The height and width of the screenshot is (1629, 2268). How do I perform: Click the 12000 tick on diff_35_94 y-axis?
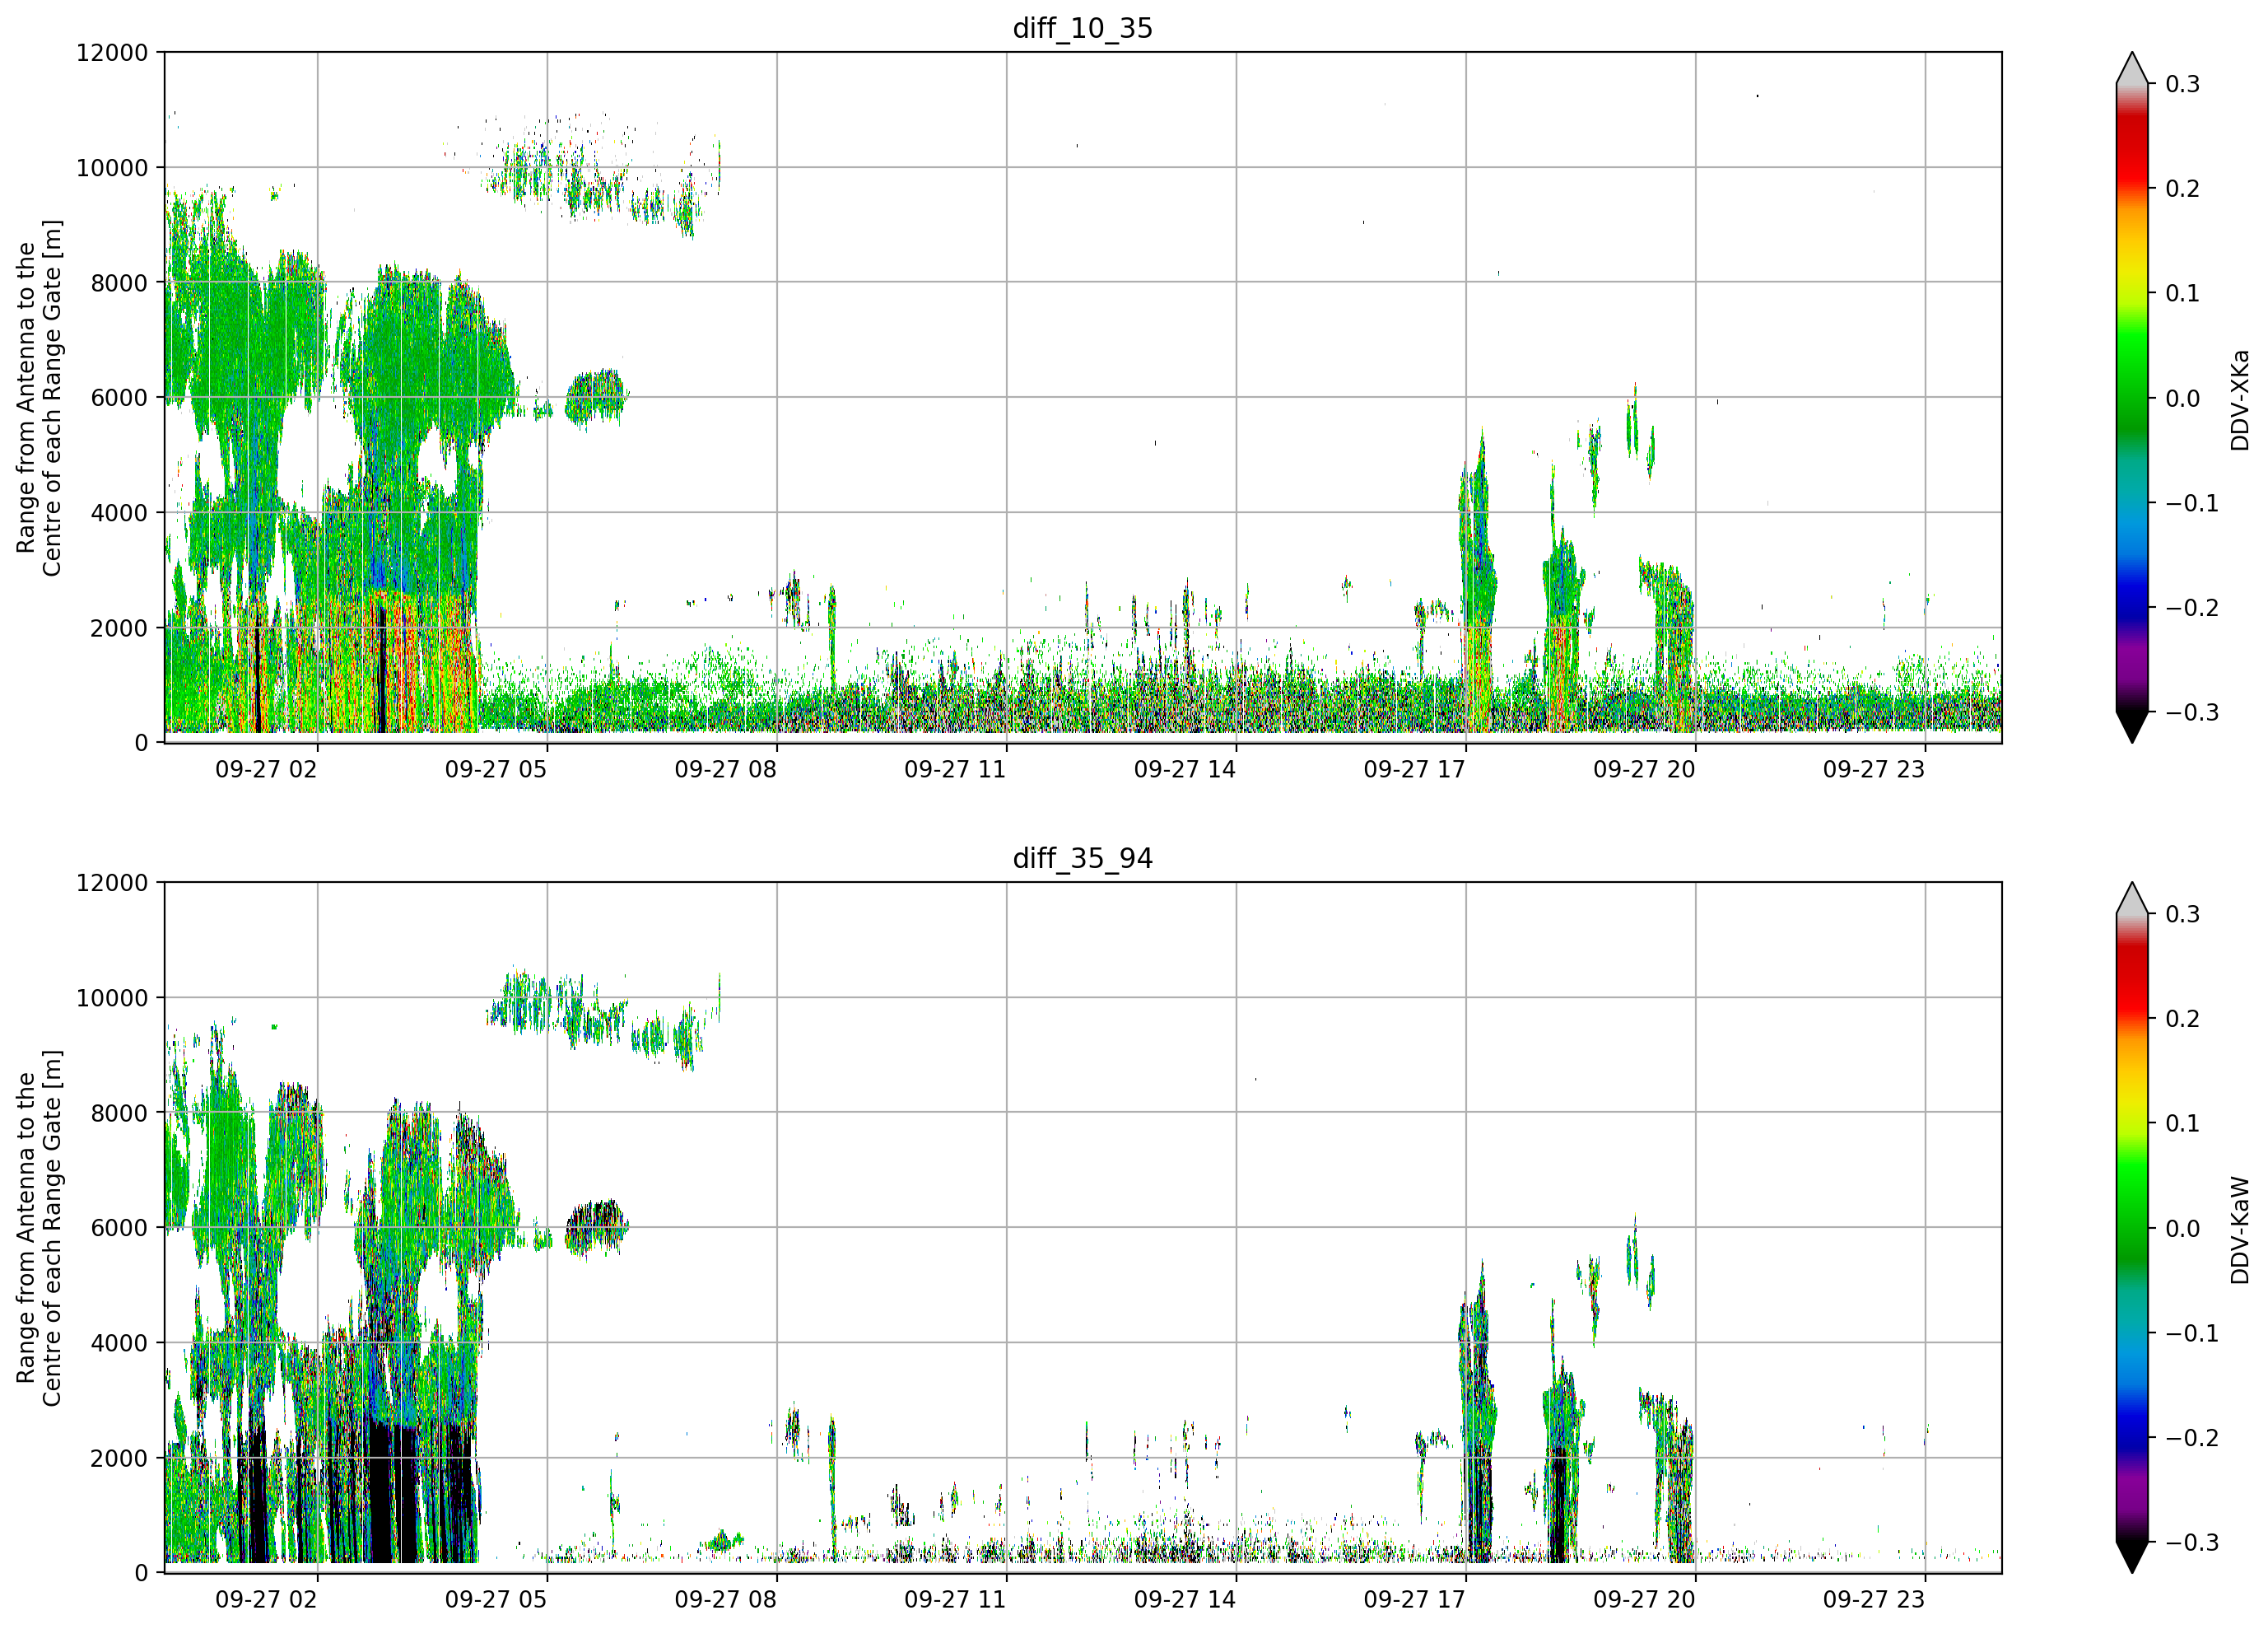pyautogui.click(x=112, y=883)
